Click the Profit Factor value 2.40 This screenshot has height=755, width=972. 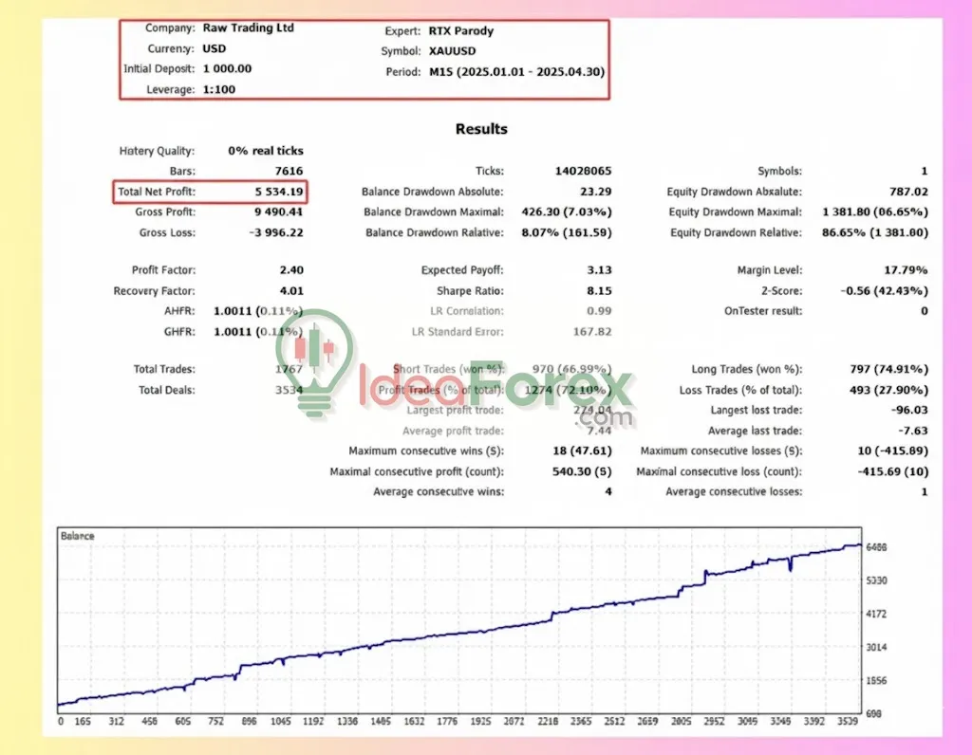[290, 270]
